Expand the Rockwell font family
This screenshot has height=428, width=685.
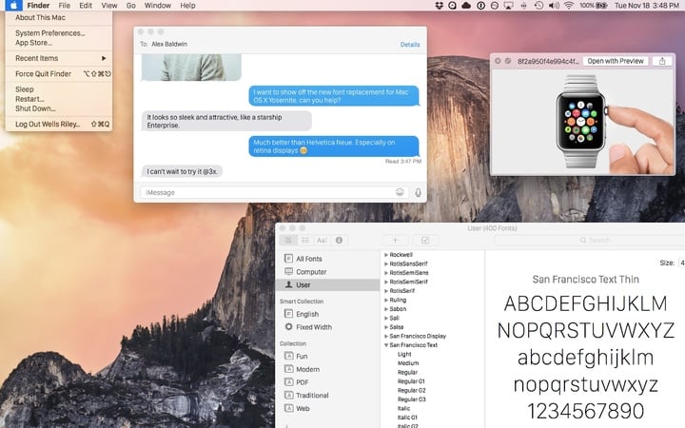[x=386, y=255]
